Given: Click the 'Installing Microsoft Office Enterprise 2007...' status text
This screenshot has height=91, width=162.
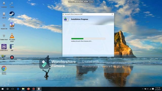Looking at the screenshot, I should tap(82, 41).
